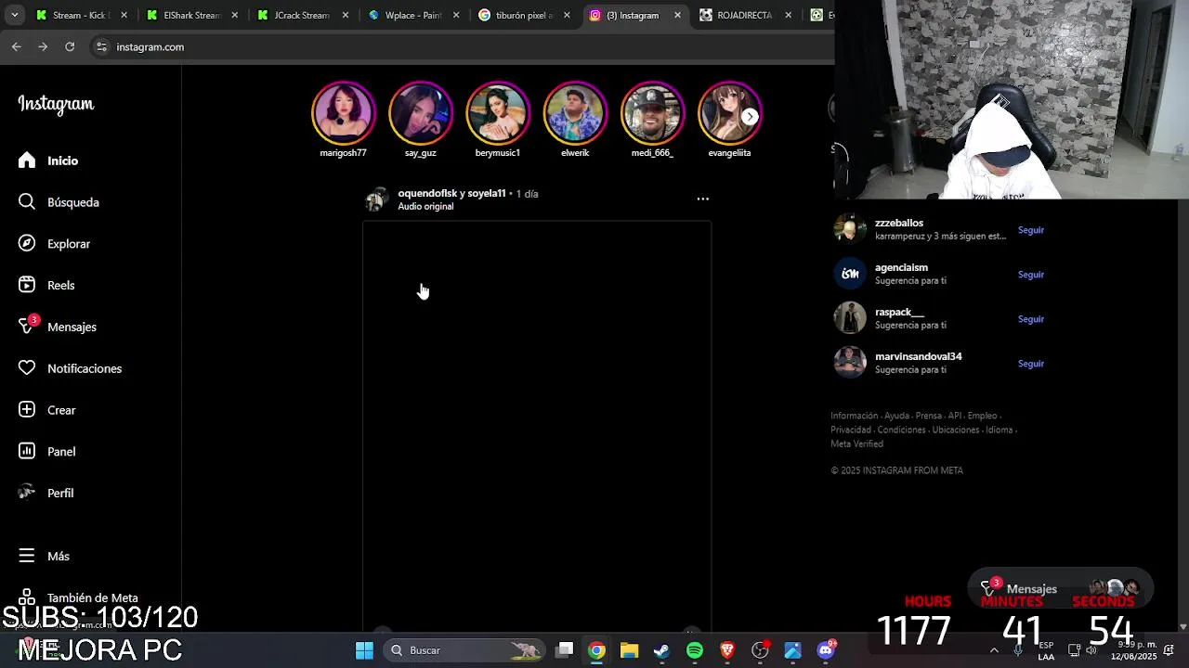
Task: Show hidden system tray icons
Action: [994, 650]
